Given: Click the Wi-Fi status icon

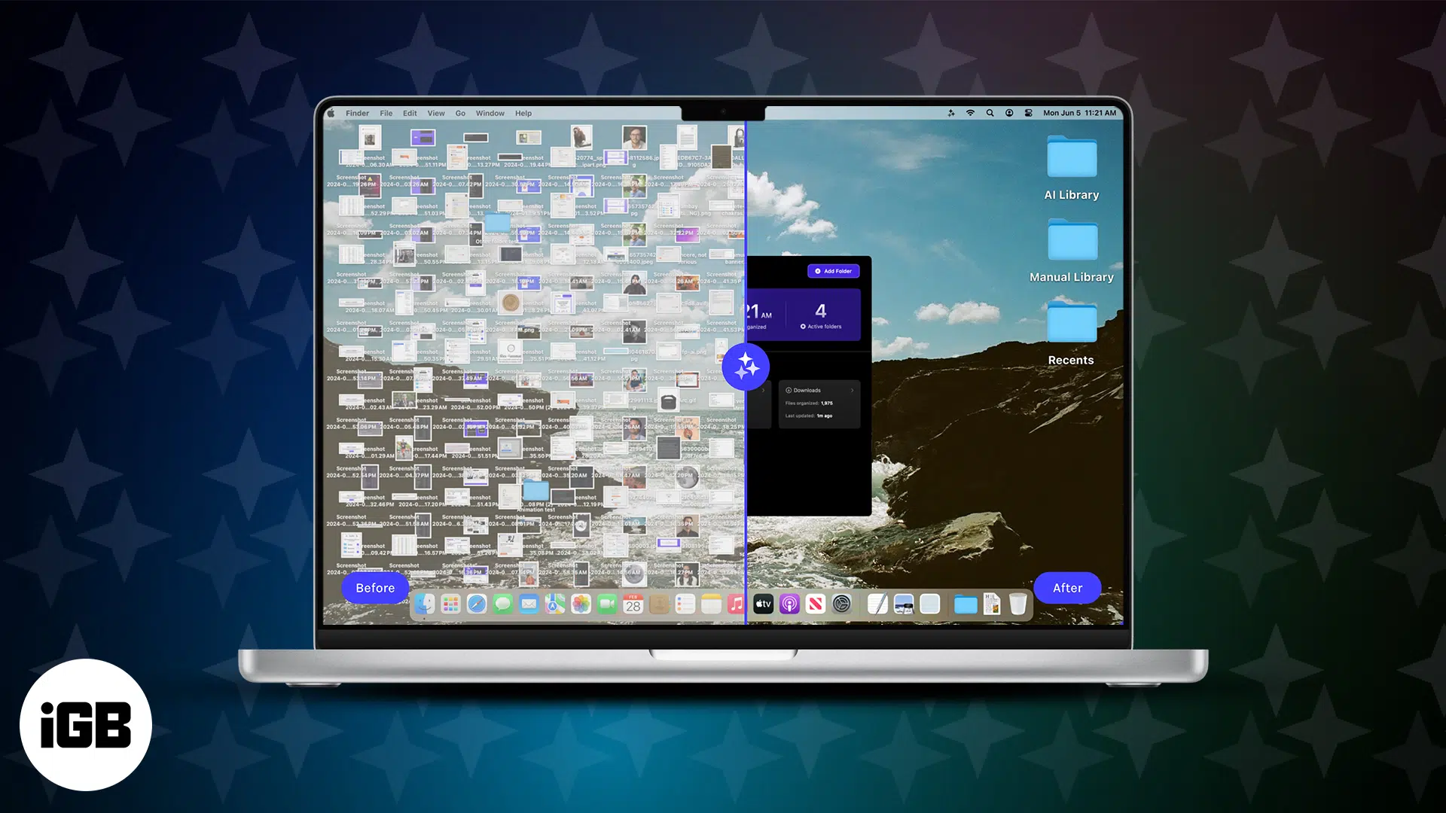Looking at the screenshot, I should [x=970, y=113].
